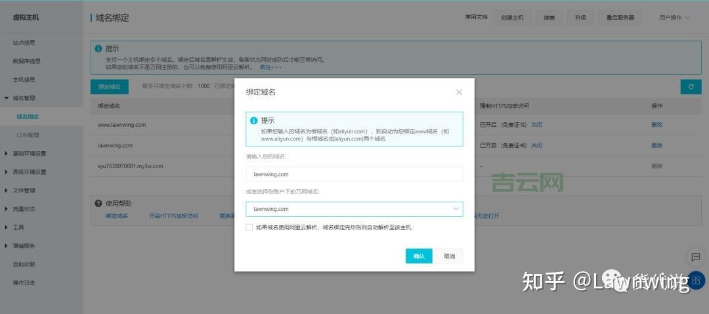Expand the 高级环境设置 sidebar section
The image size is (709, 314).
(7, 172)
